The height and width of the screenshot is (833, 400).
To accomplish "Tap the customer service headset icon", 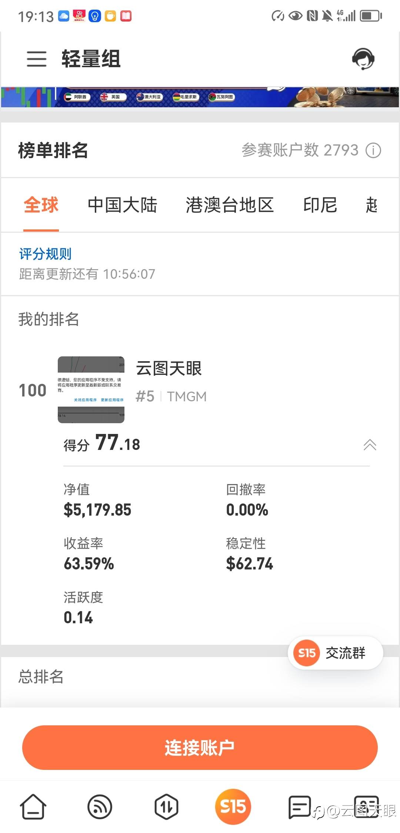I will pos(363,59).
